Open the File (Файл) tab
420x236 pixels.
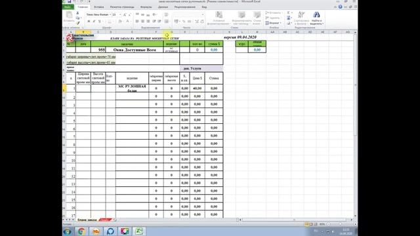(x=68, y=7)
